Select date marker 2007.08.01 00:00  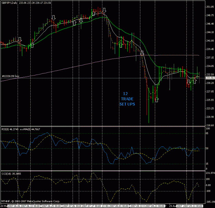click(x=119, y=206)
